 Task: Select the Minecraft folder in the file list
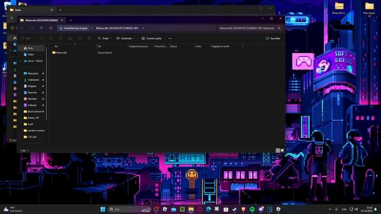[x=60, y=52]
